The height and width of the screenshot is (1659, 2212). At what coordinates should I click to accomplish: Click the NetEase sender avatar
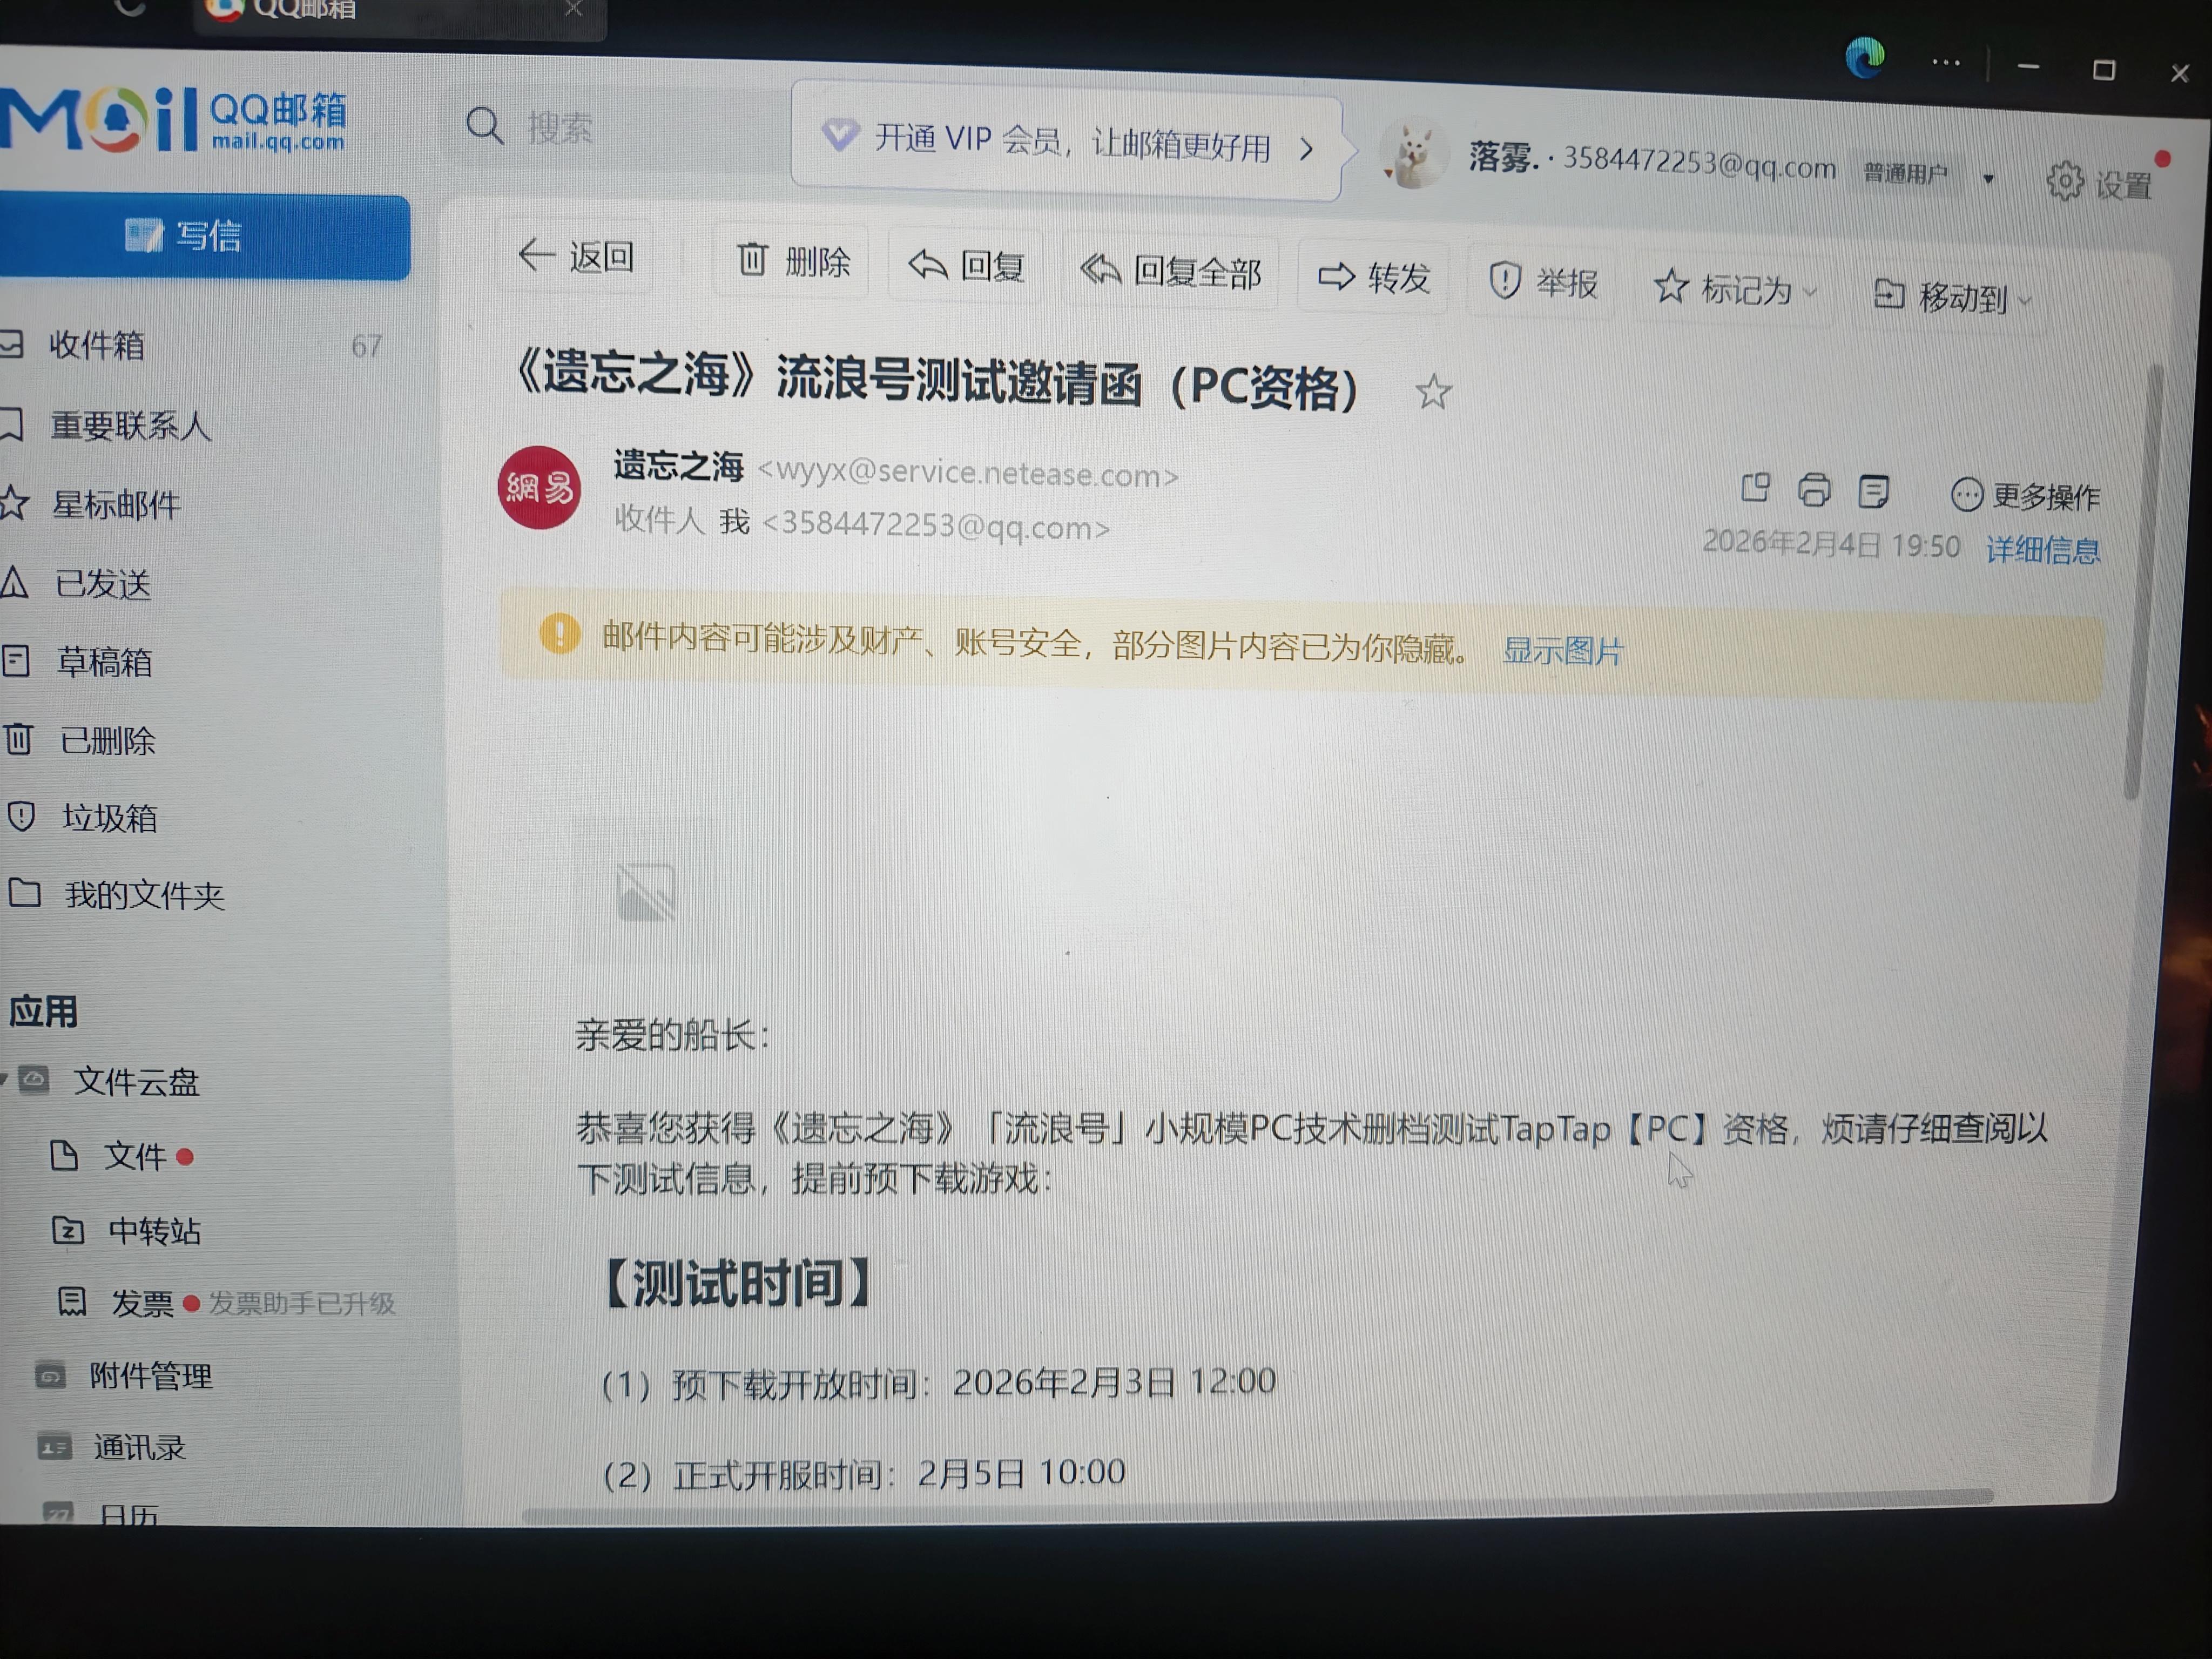(x=539, y=487)
